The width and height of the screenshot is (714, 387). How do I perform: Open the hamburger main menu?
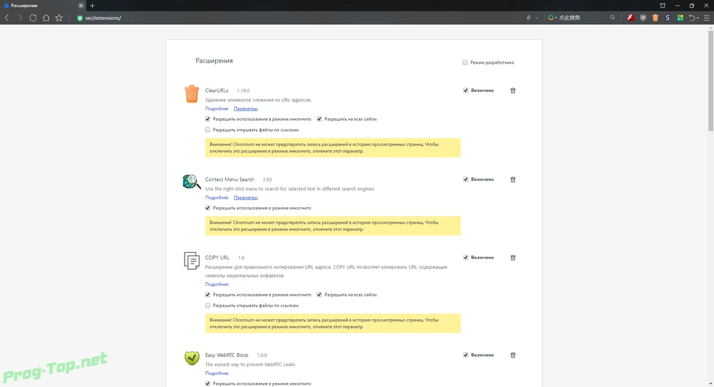[706, 18]
